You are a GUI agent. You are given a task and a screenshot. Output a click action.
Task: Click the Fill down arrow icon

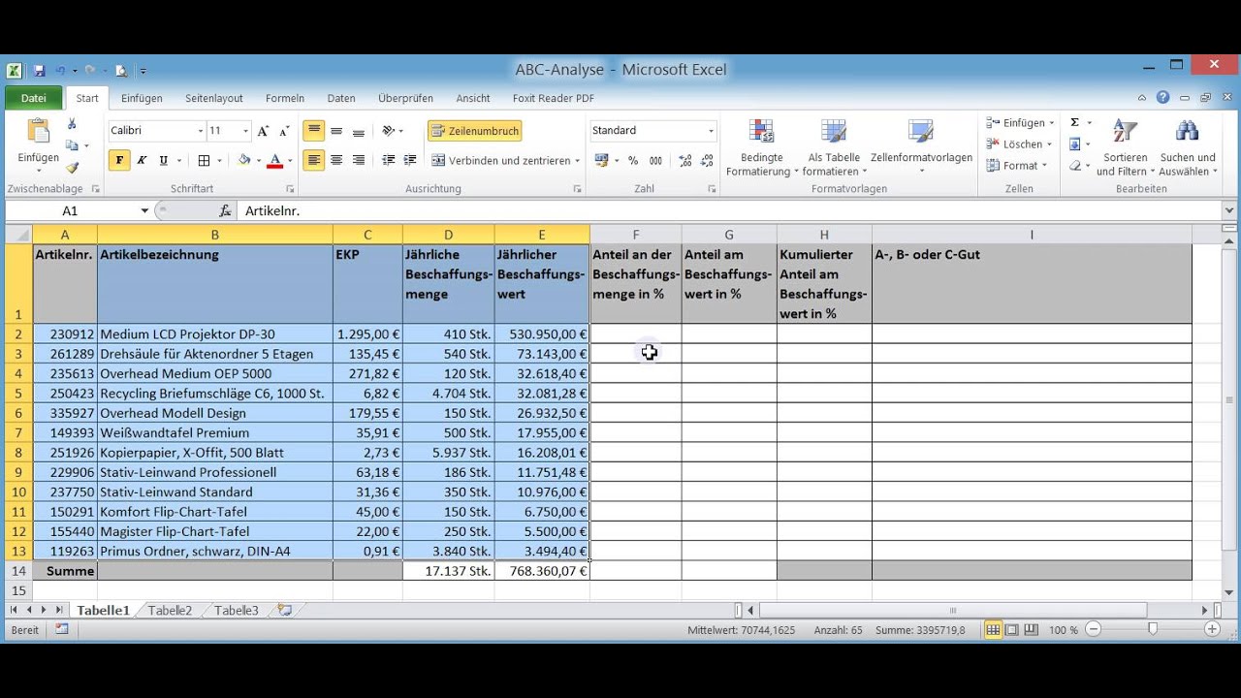1074,144
